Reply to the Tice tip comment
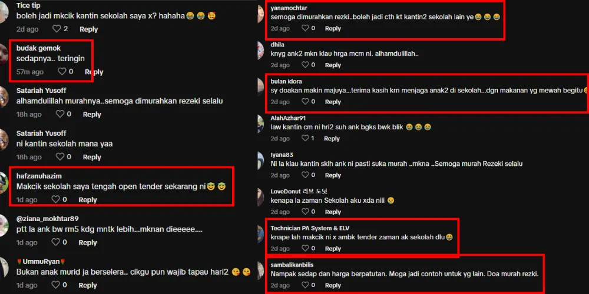This screenshot has height=294, width=589. click(89, 29)
